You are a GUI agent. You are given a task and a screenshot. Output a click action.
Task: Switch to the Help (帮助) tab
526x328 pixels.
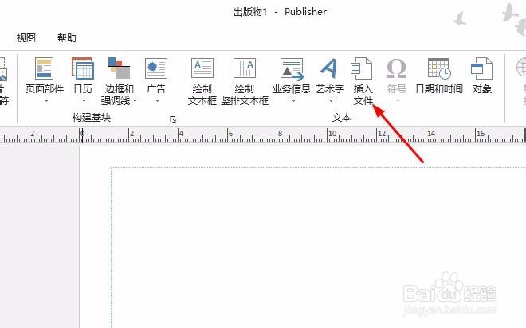67,37
